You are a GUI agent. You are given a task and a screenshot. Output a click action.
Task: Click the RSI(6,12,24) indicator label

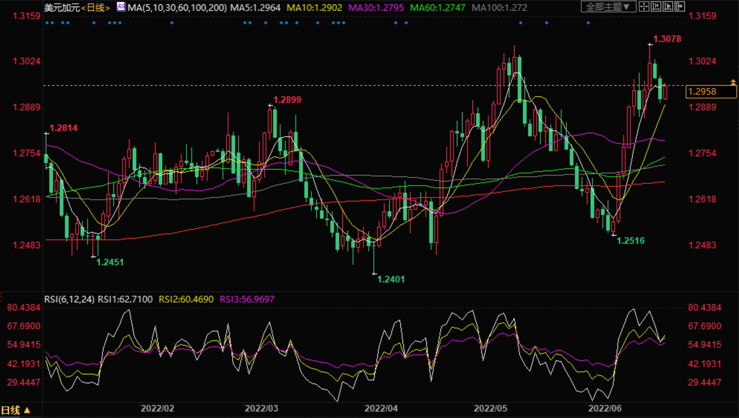pyautogui.click(x=69, y=299)
